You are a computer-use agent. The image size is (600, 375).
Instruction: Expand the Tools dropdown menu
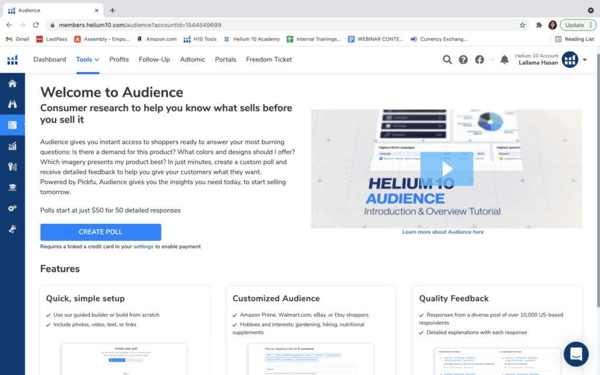point(87,59)
